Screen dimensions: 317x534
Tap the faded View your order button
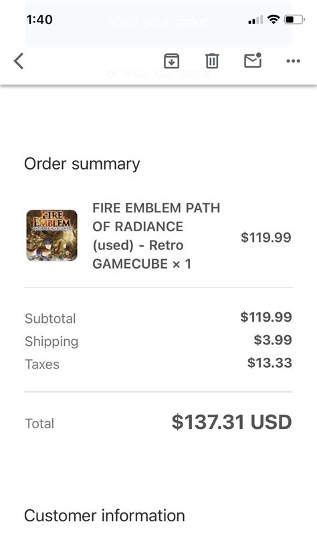tap(158, 22)
